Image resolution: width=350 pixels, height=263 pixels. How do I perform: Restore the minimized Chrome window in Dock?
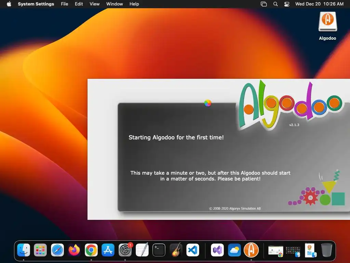(x=276, y=250)
